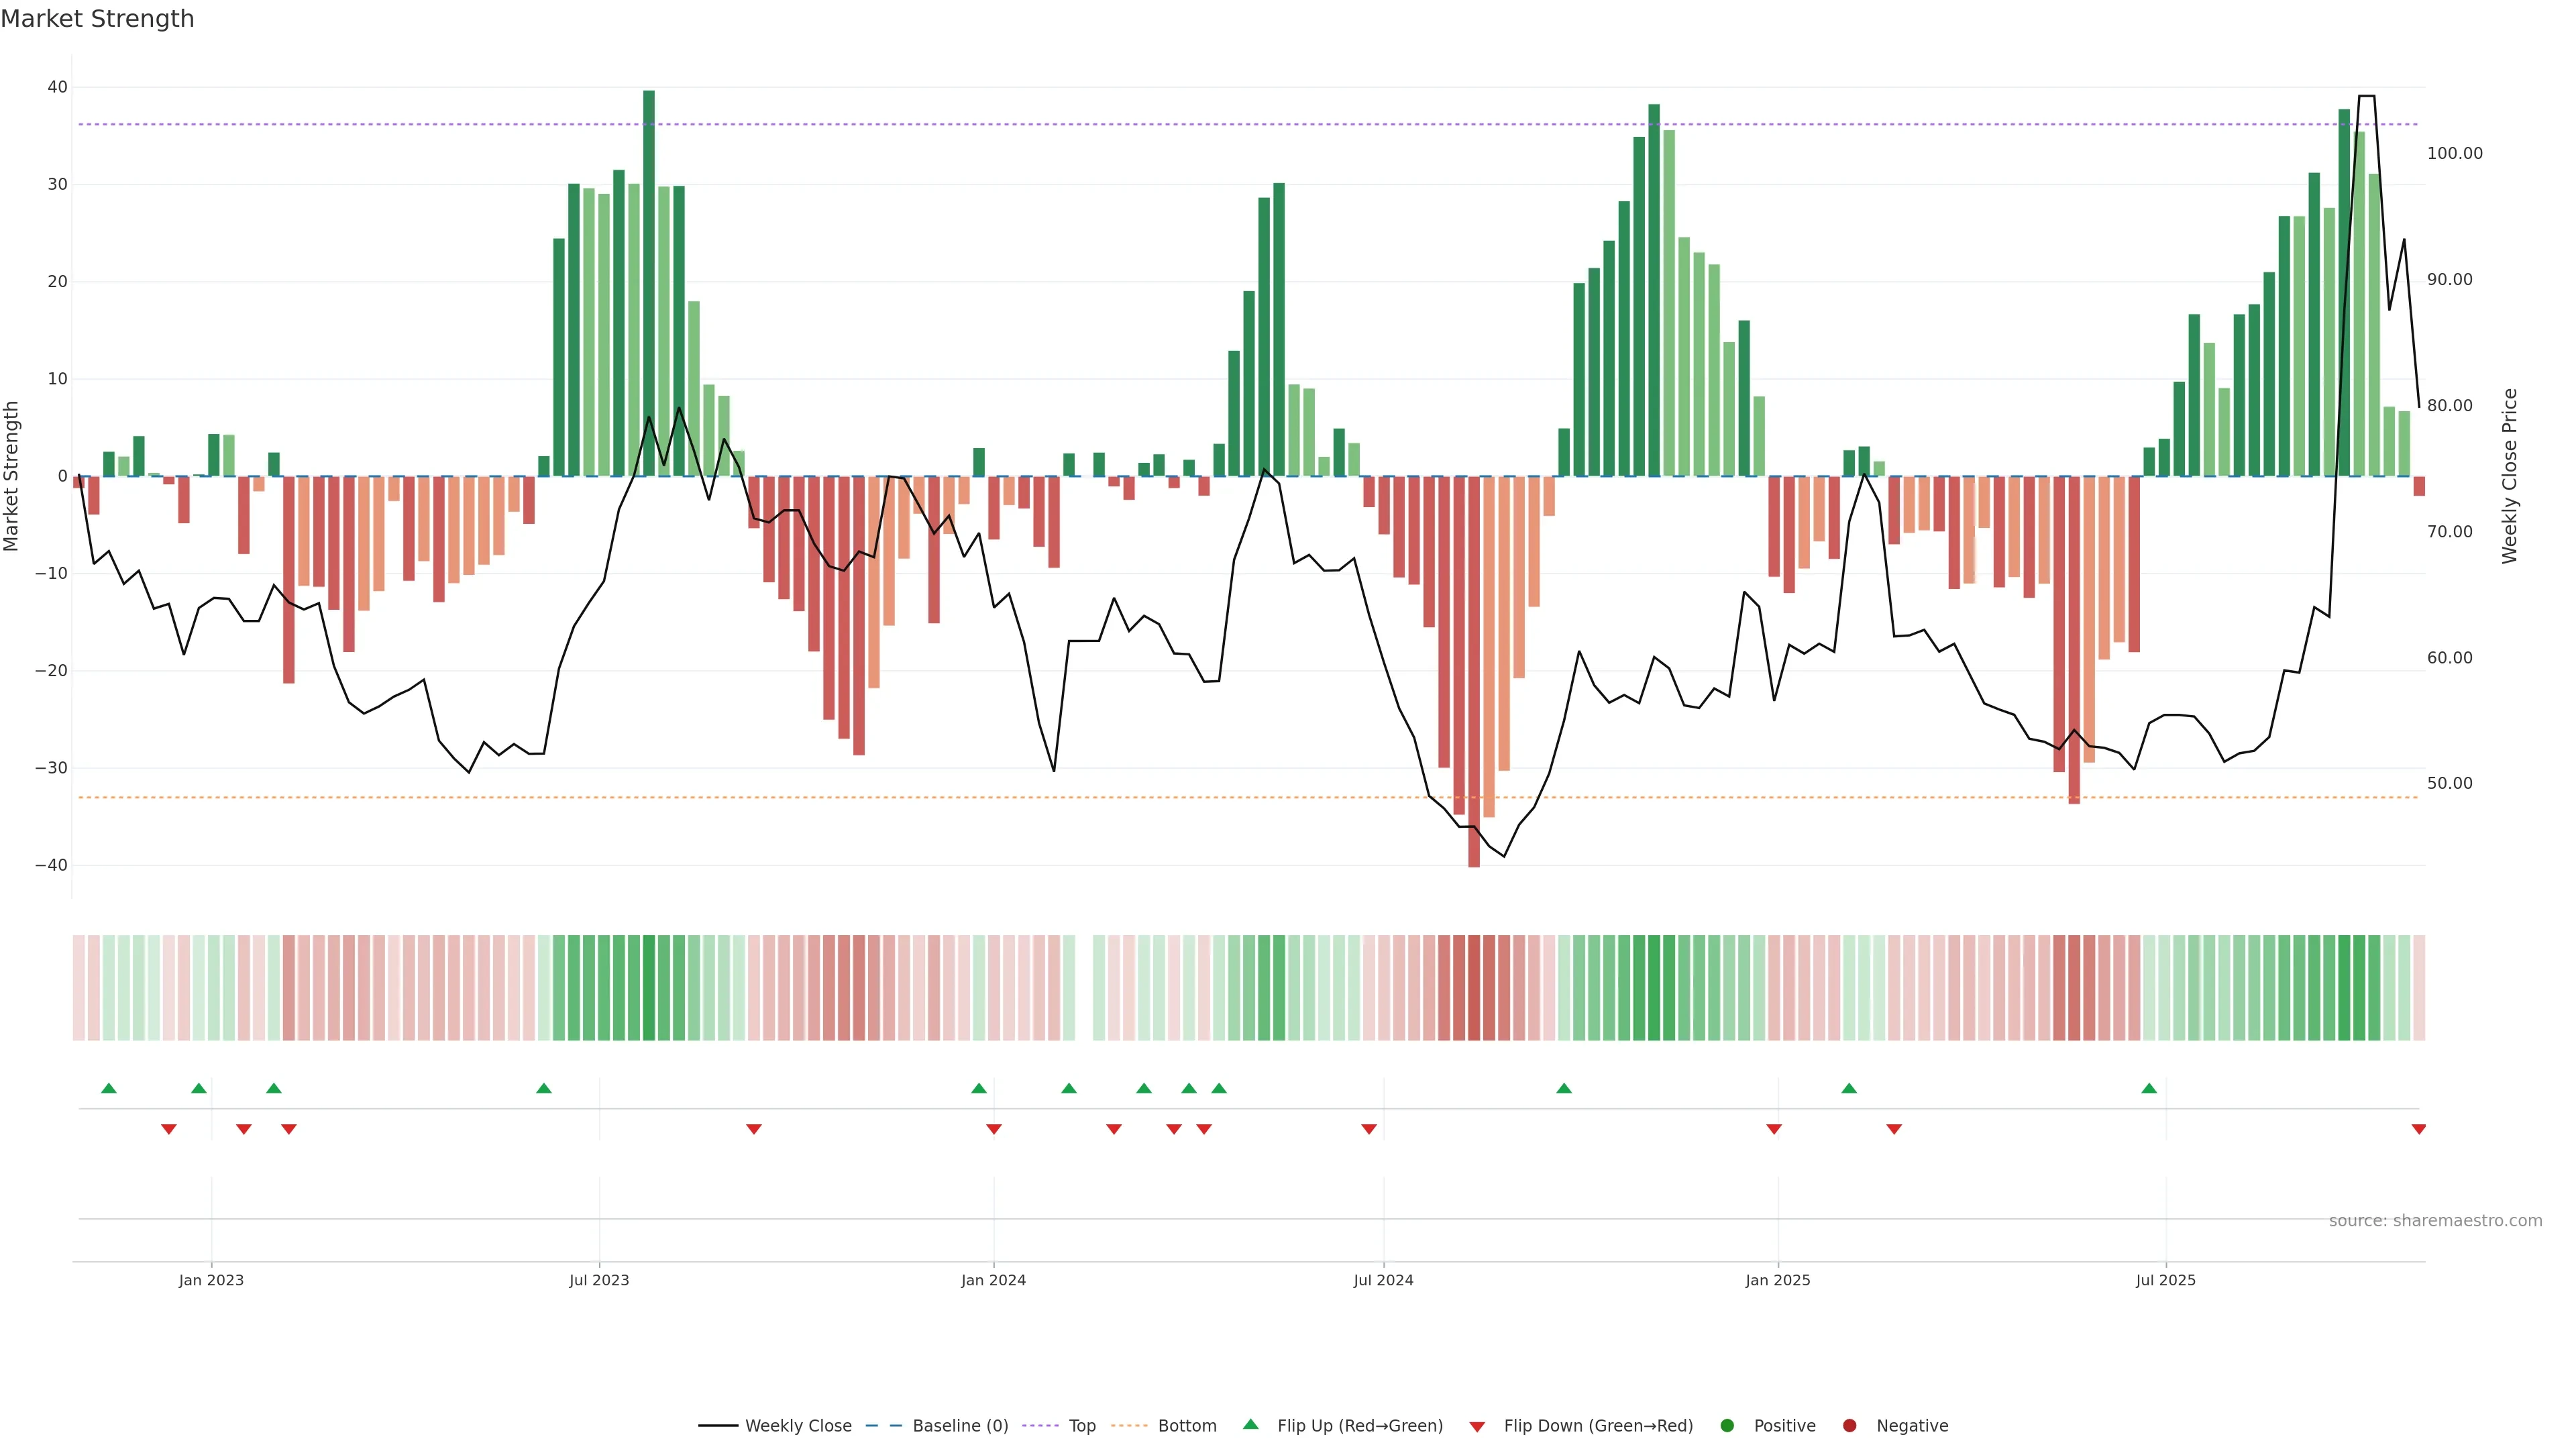Image resolution: width=2576 pixels, height=1449 pixels.
Task: Click the Positive green circle legend icon
Action: [1727, 1425]
